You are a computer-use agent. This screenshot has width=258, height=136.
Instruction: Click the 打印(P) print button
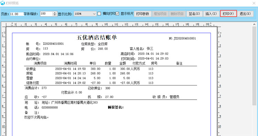click(x=228, y=14)
